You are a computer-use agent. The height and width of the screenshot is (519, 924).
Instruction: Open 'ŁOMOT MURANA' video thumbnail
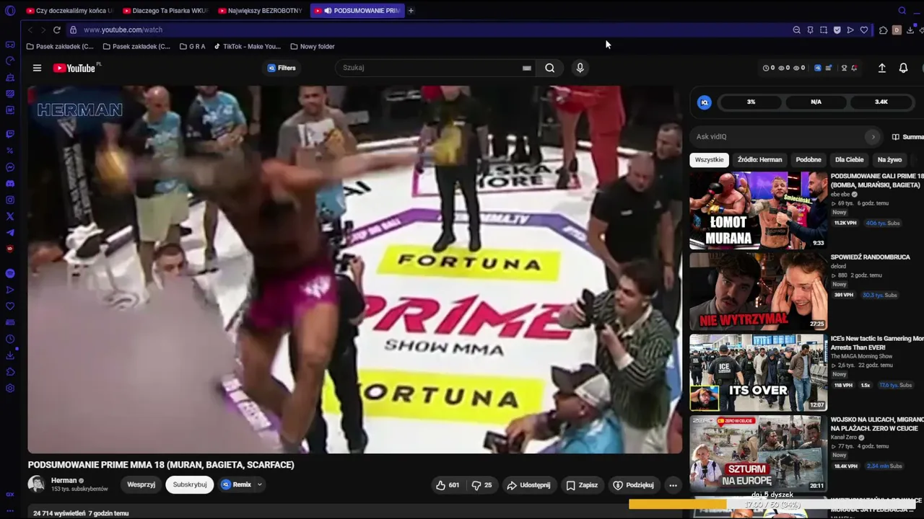(758, 210)
